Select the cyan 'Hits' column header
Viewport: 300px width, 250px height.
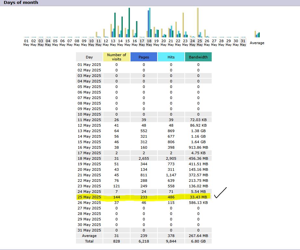[x=171, y=57]
